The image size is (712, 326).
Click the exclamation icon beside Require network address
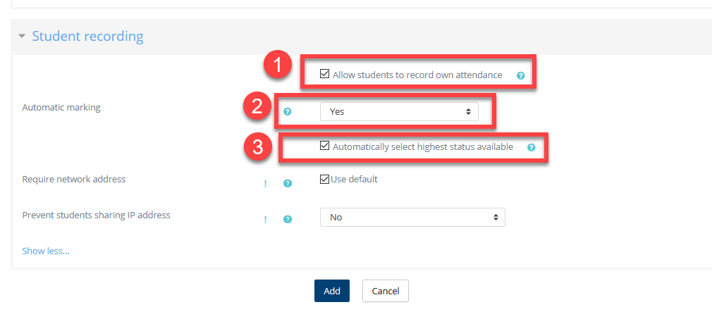[266, 183]
